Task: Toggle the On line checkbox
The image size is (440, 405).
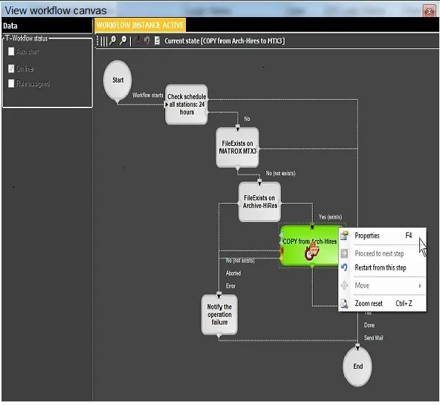Action: coord(11,69)
